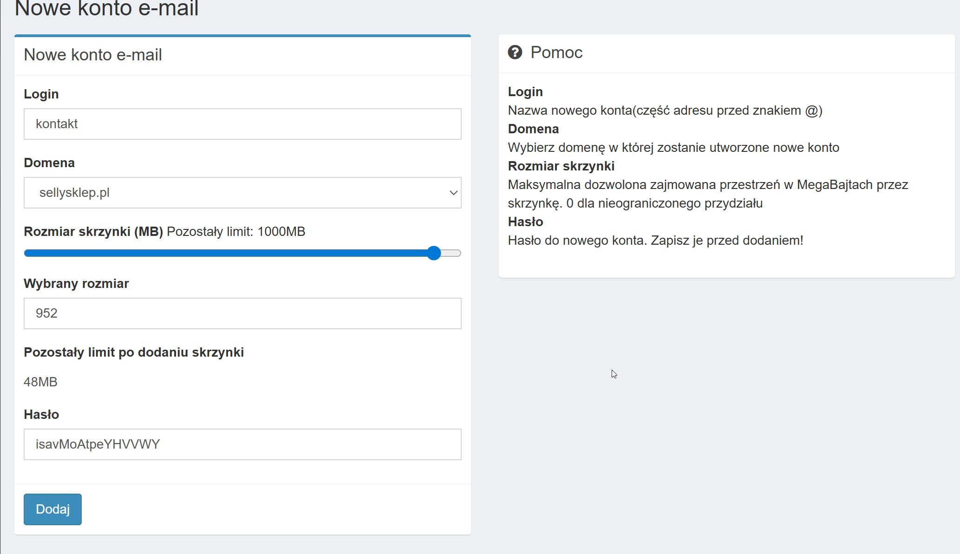Select the 'Pozostały limit: 1000MB' text
The width and height of the screenshot is (960, 554).
coord(236,231)
